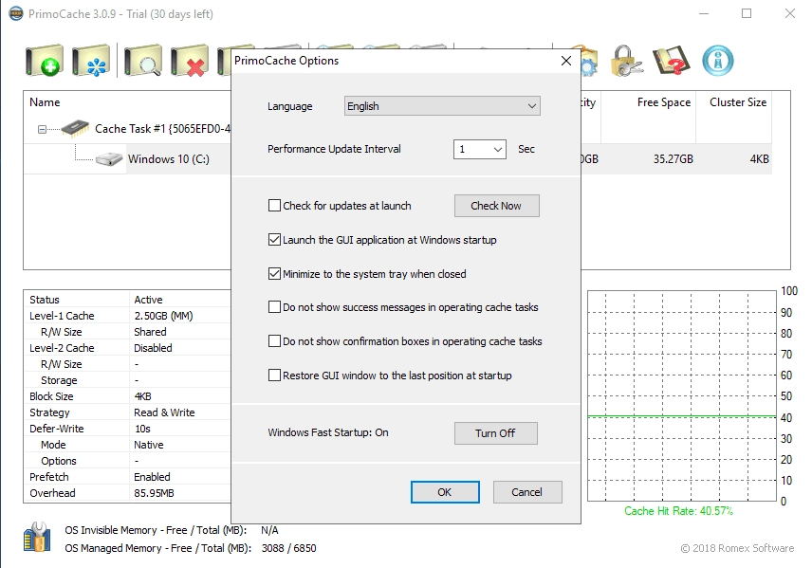Maximize the PrimoCache main window
The image size is (812, 568).
coord(747,13)
